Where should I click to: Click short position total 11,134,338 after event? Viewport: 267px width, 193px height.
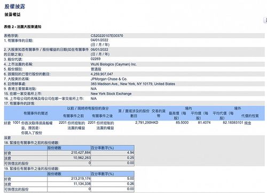82,184
